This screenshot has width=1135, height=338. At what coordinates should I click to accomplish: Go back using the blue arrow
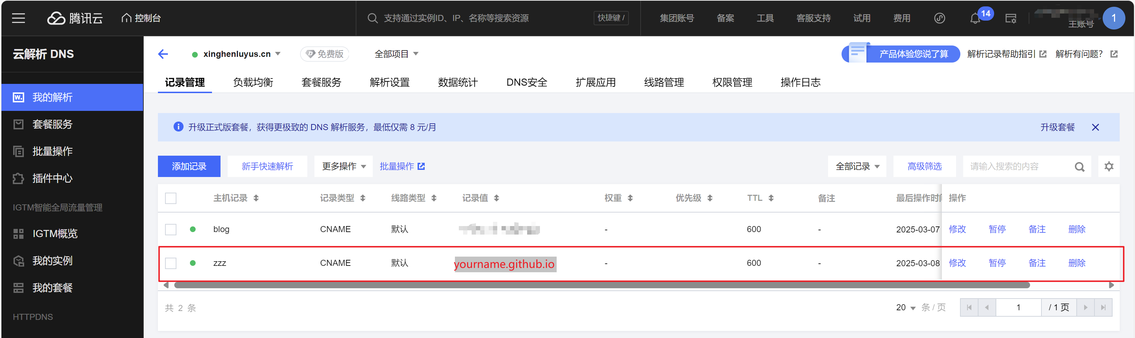(x=163, y=54)
